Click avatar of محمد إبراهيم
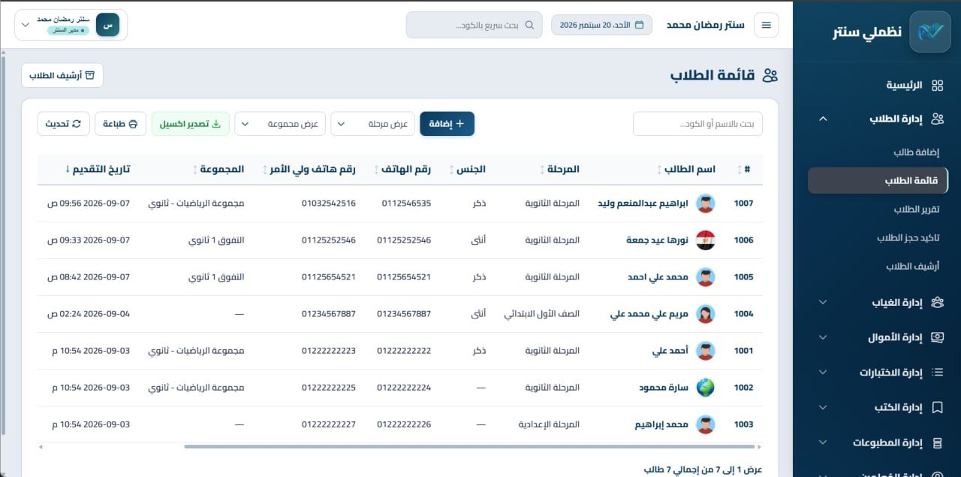 coord(705,424)
